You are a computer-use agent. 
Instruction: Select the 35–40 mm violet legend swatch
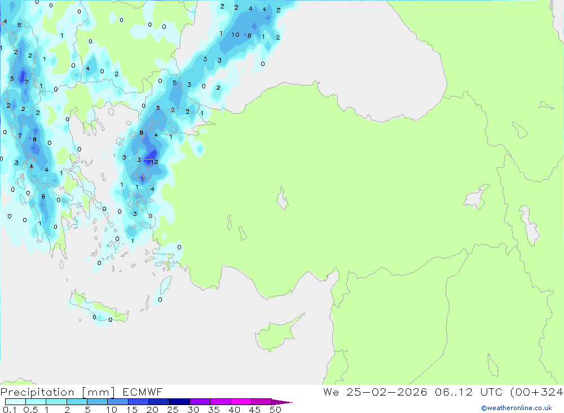pyautogui.click(x=220, y=402)
